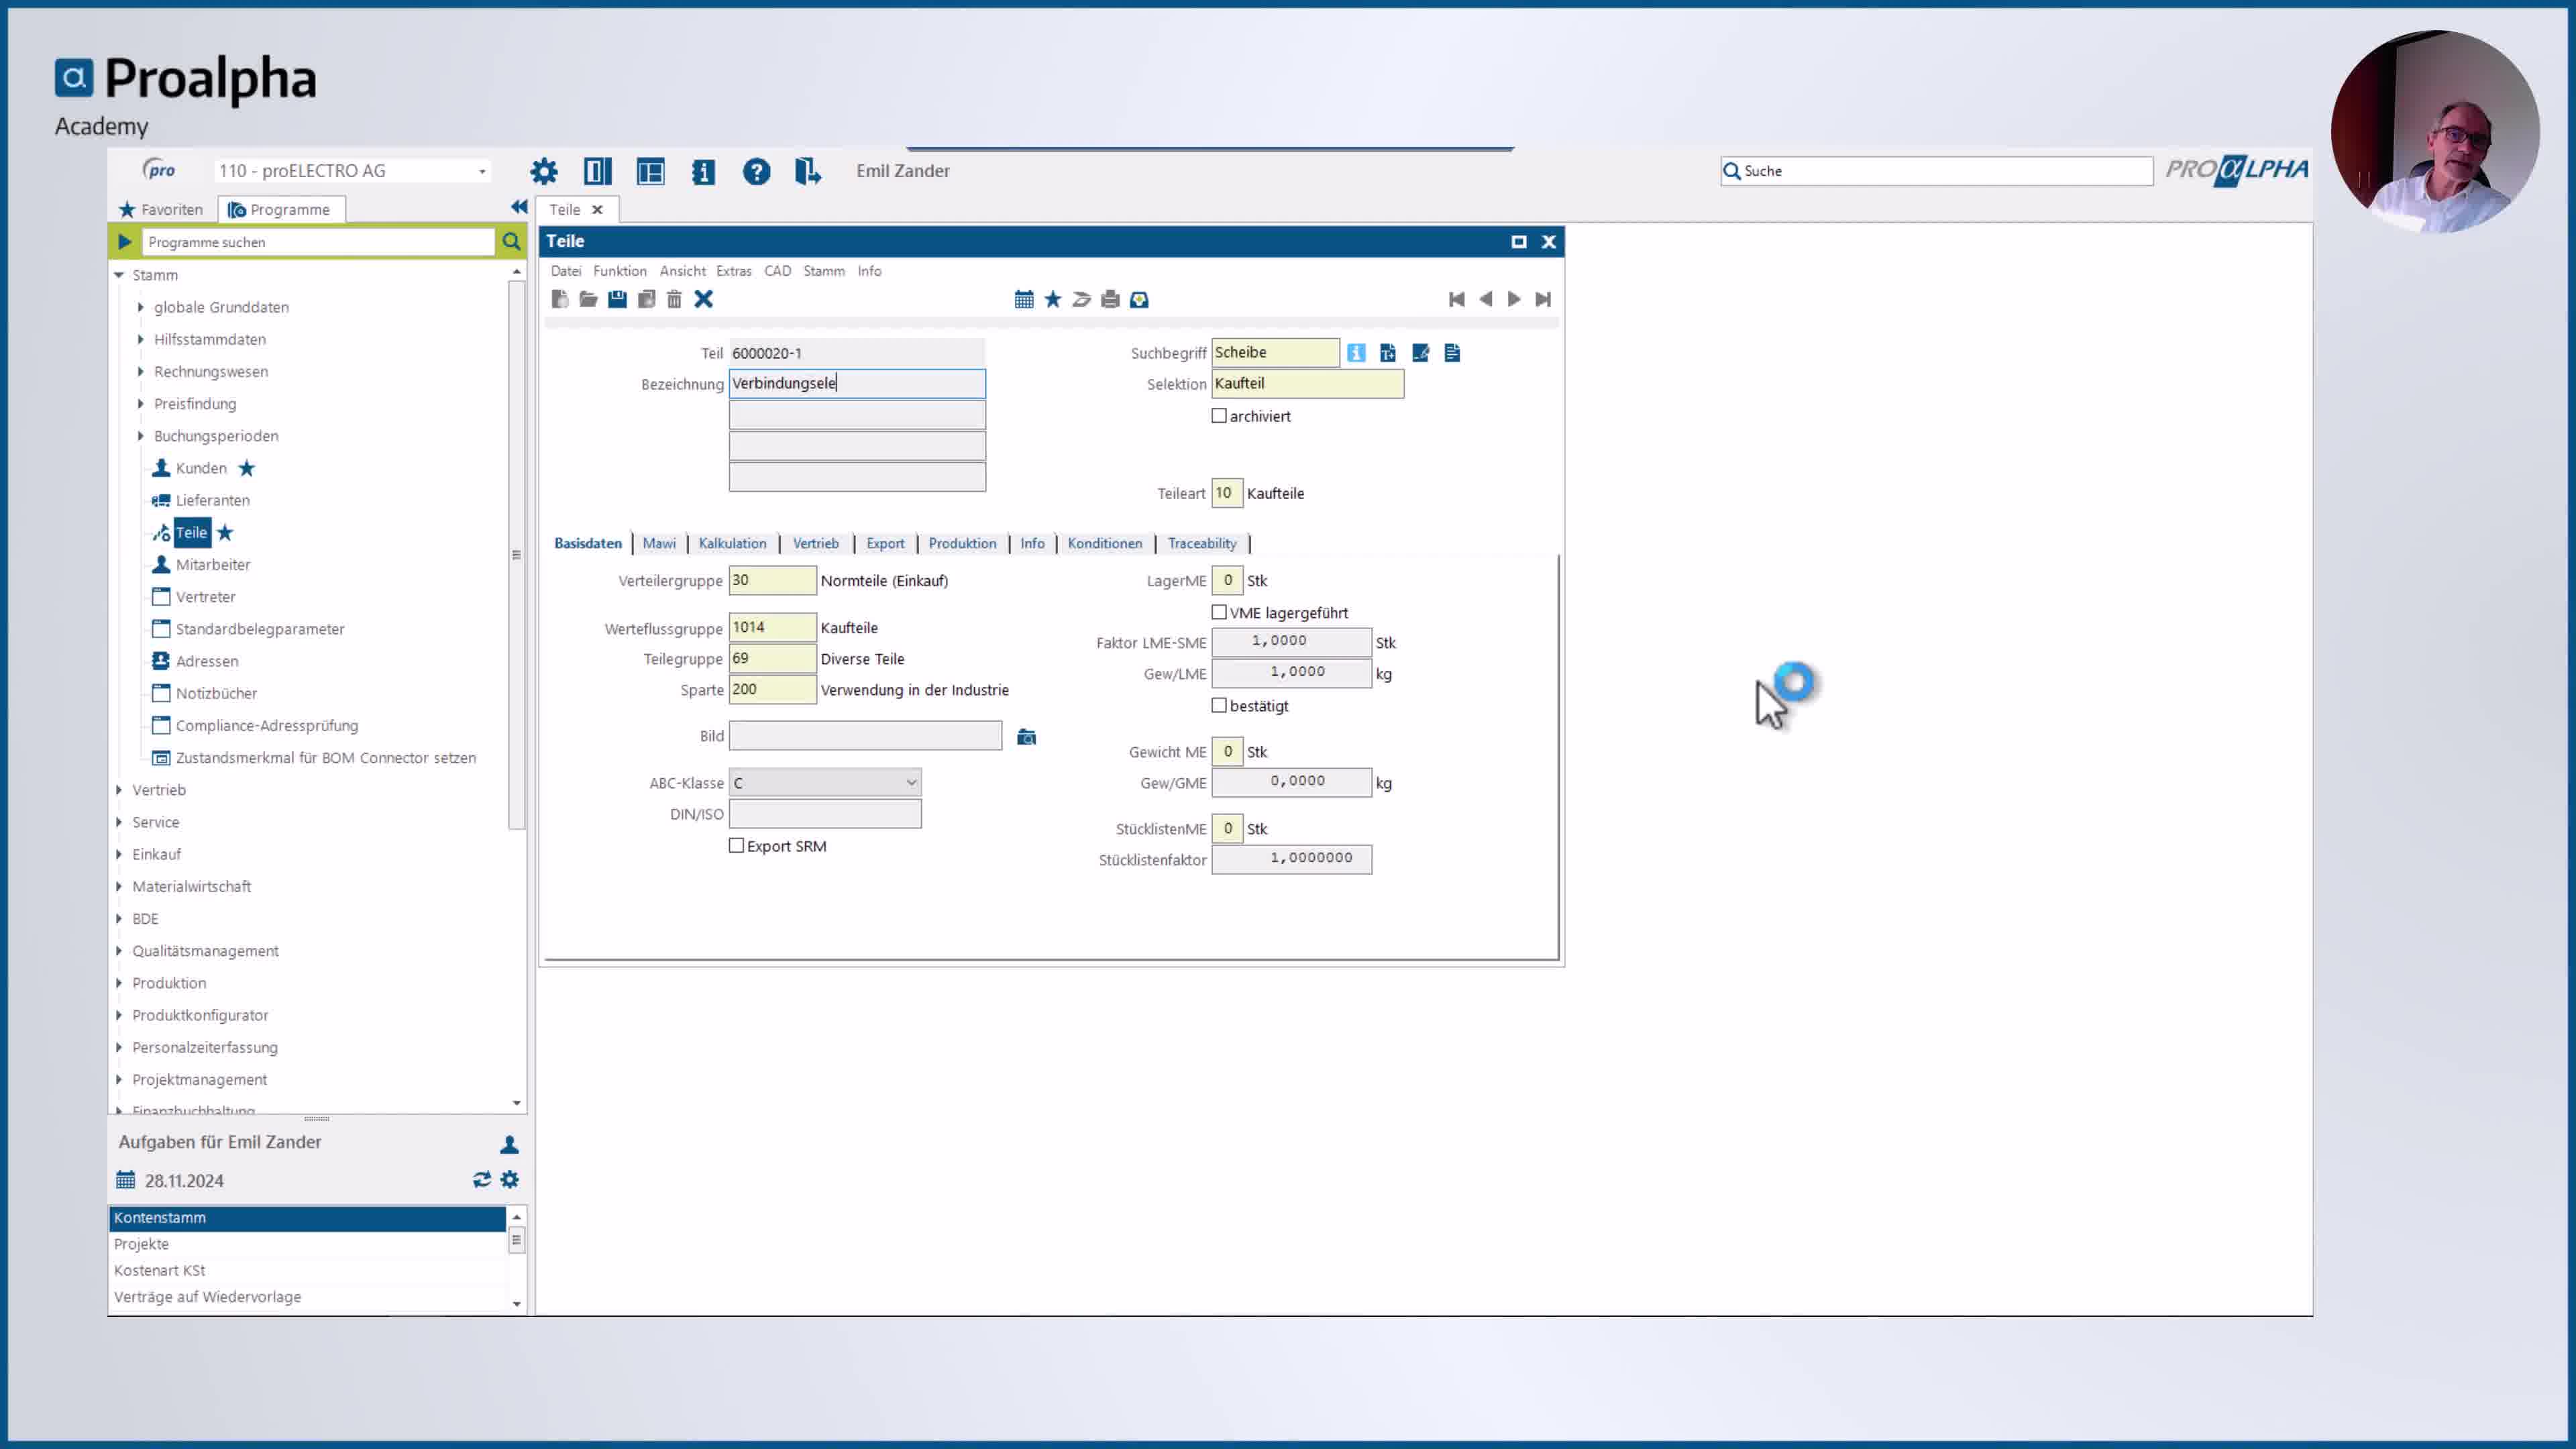Click the edit note icon beside Suchbegriff
The width and height of the screenshot is (2576, 1449).
[x=1421, y=353]
